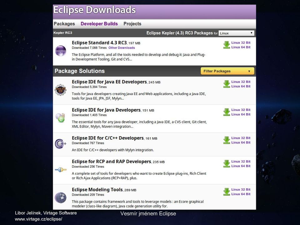Download RCP and RAP Linux 32 Bit

(241, 162)
